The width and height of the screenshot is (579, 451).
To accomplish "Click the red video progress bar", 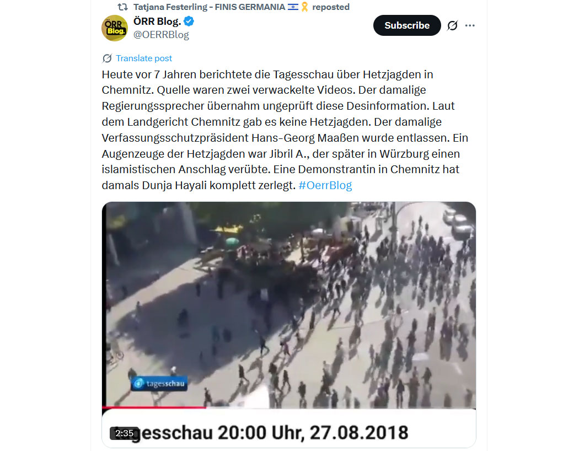I will (154, 407).
